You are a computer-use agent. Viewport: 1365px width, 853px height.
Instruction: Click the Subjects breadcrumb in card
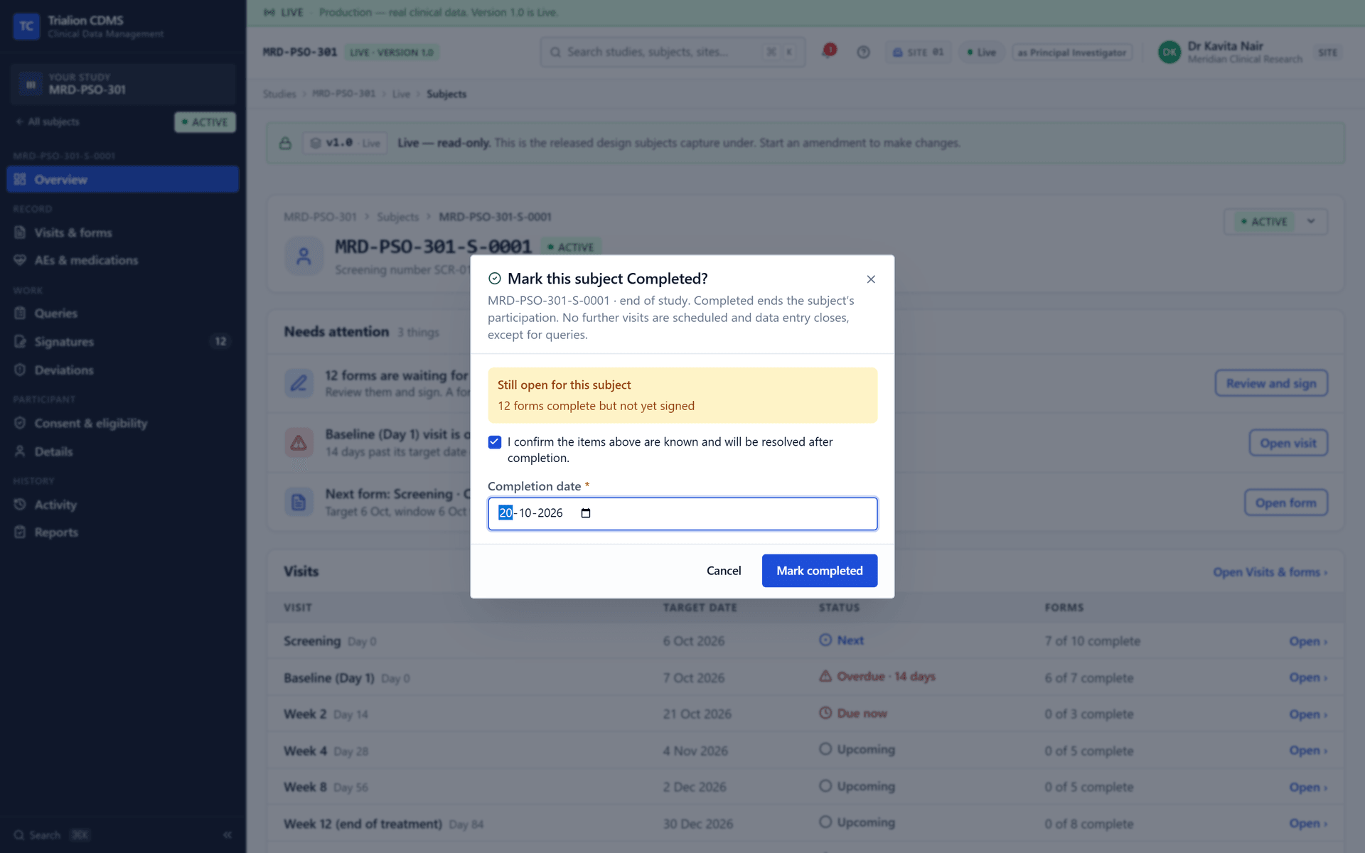[x=397, y=217]
